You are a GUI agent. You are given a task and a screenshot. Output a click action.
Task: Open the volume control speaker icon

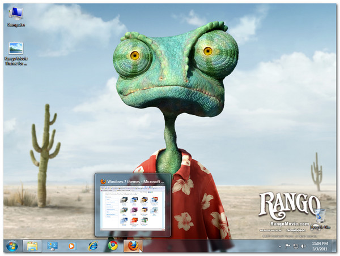tap(303, 246)
